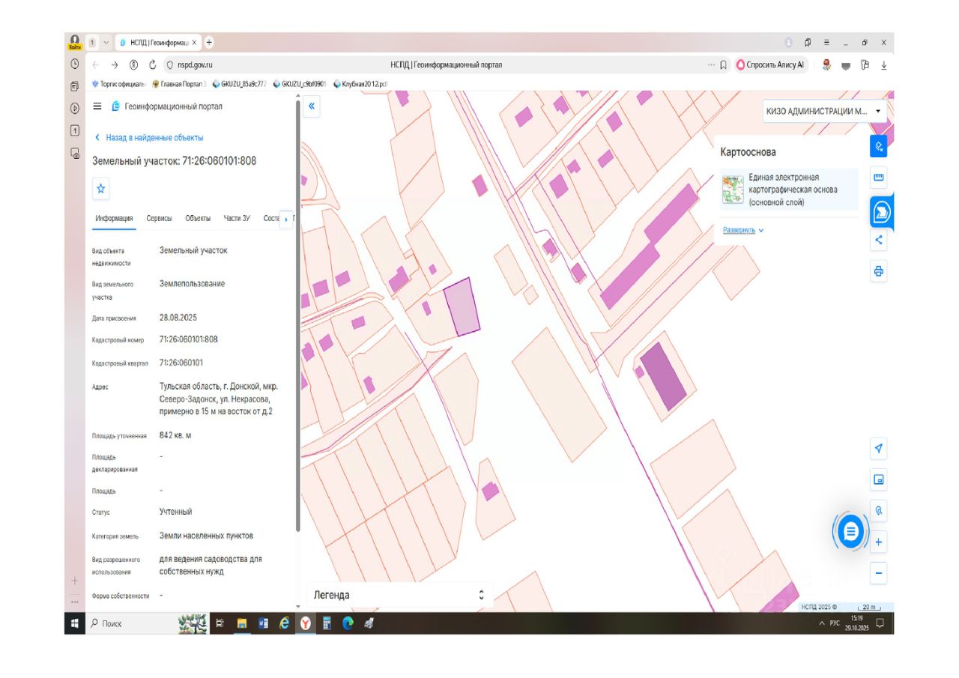Click the status value Учтенный
The height and width of the screenshot is (678, 959).
tap(176, 512)
